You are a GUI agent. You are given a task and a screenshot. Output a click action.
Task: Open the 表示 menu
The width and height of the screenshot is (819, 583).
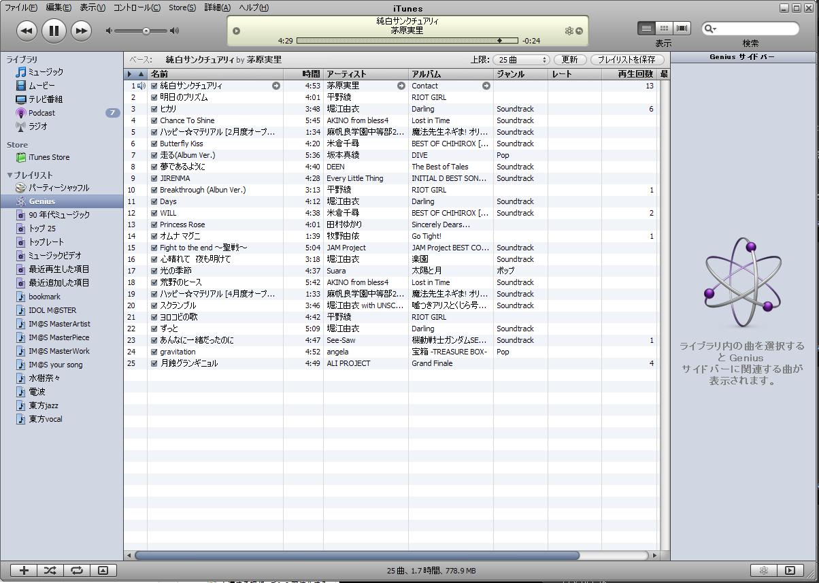93,7
